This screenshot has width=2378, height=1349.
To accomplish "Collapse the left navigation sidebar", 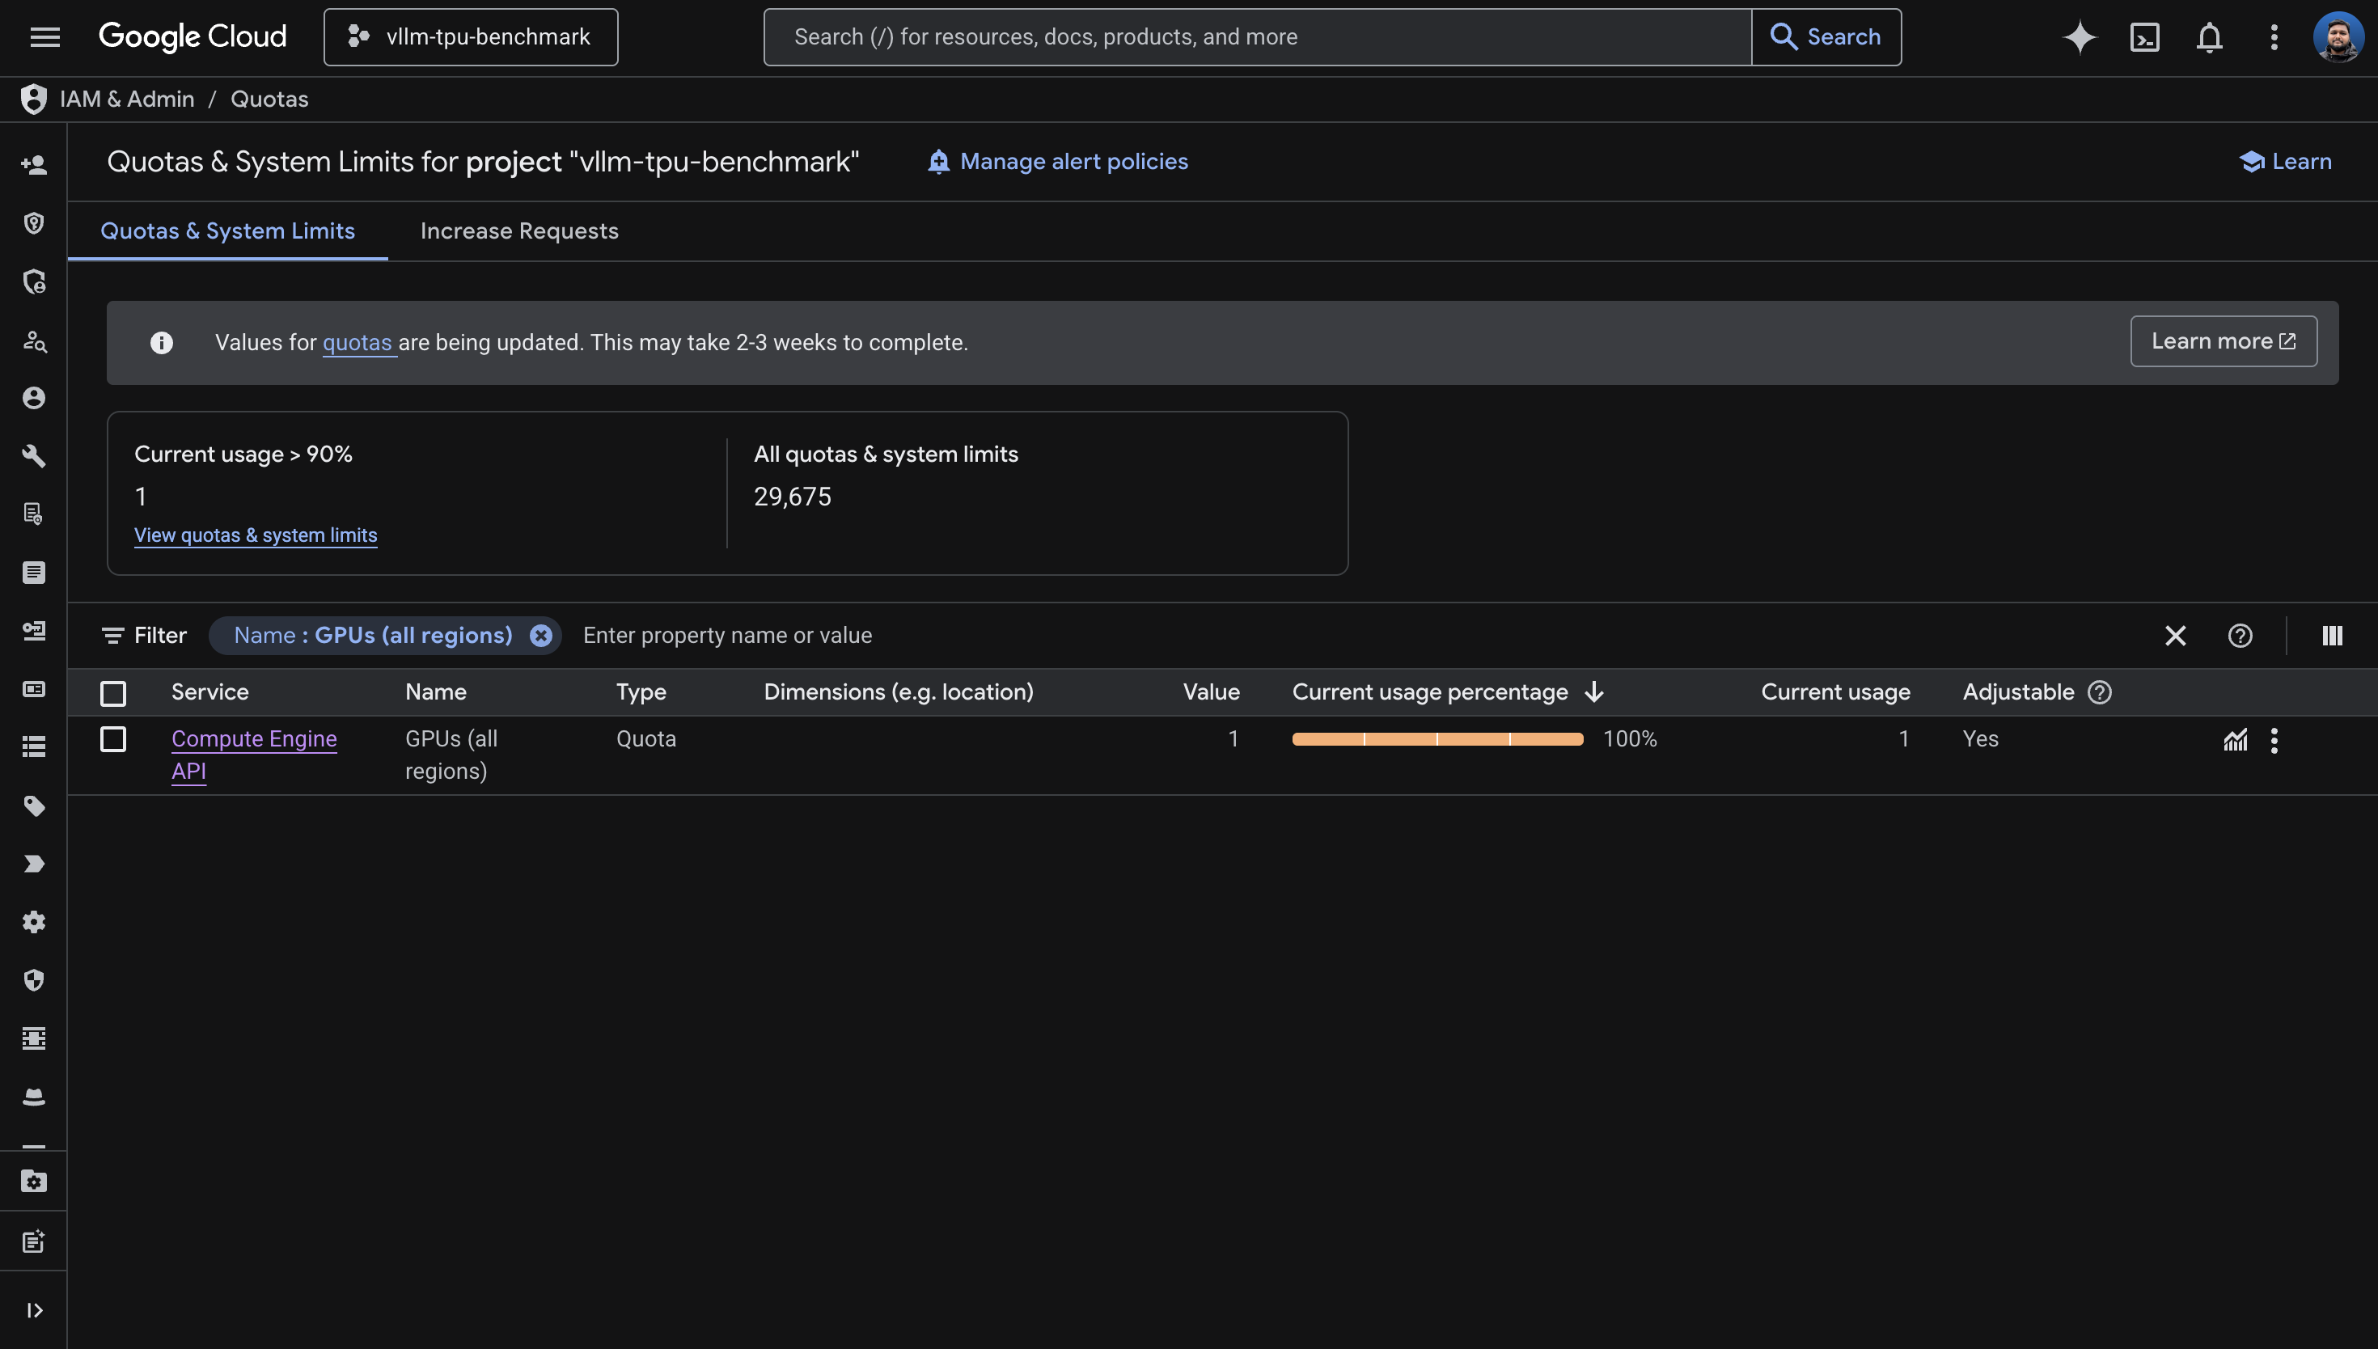I will click(x=34, y=1310).
